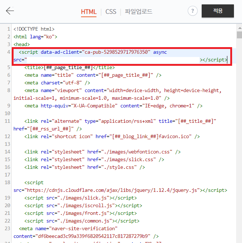
Task: Click the href rss_url text
Action: pyautogui.click(x=48, y=129)
